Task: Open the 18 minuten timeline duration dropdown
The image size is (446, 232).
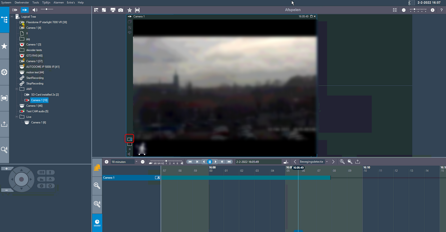Action: click(136, 162)
